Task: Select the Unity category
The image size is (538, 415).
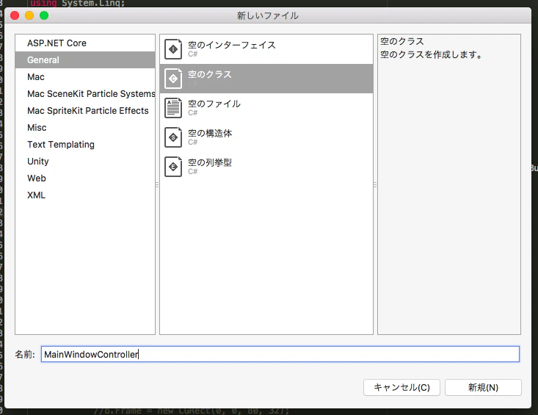Action: click(x=85, y=162)
